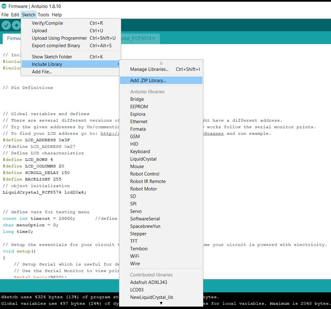This screenshot has width=331, height=309.
Task: Click the 'const int timeout = 10000;' line
Action: (x=39, y=219)
